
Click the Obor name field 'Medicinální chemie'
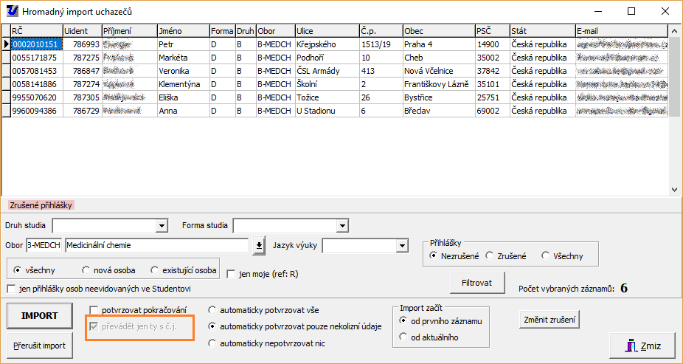tap(156, 246)
